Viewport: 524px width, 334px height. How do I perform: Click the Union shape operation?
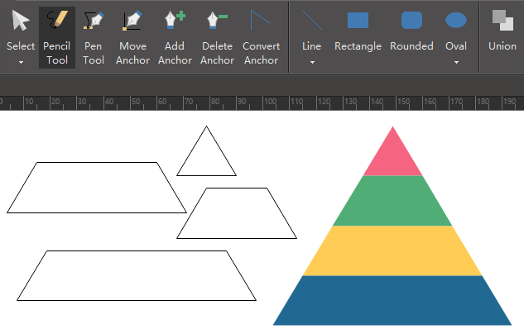pyautogui.click(x=502, y=31)
